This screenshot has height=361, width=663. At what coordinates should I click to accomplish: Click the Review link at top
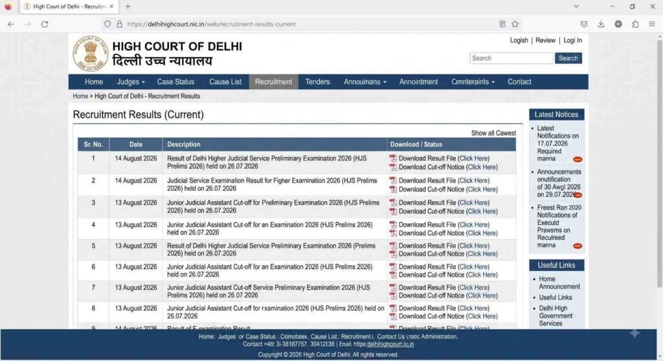pos(545,40)
